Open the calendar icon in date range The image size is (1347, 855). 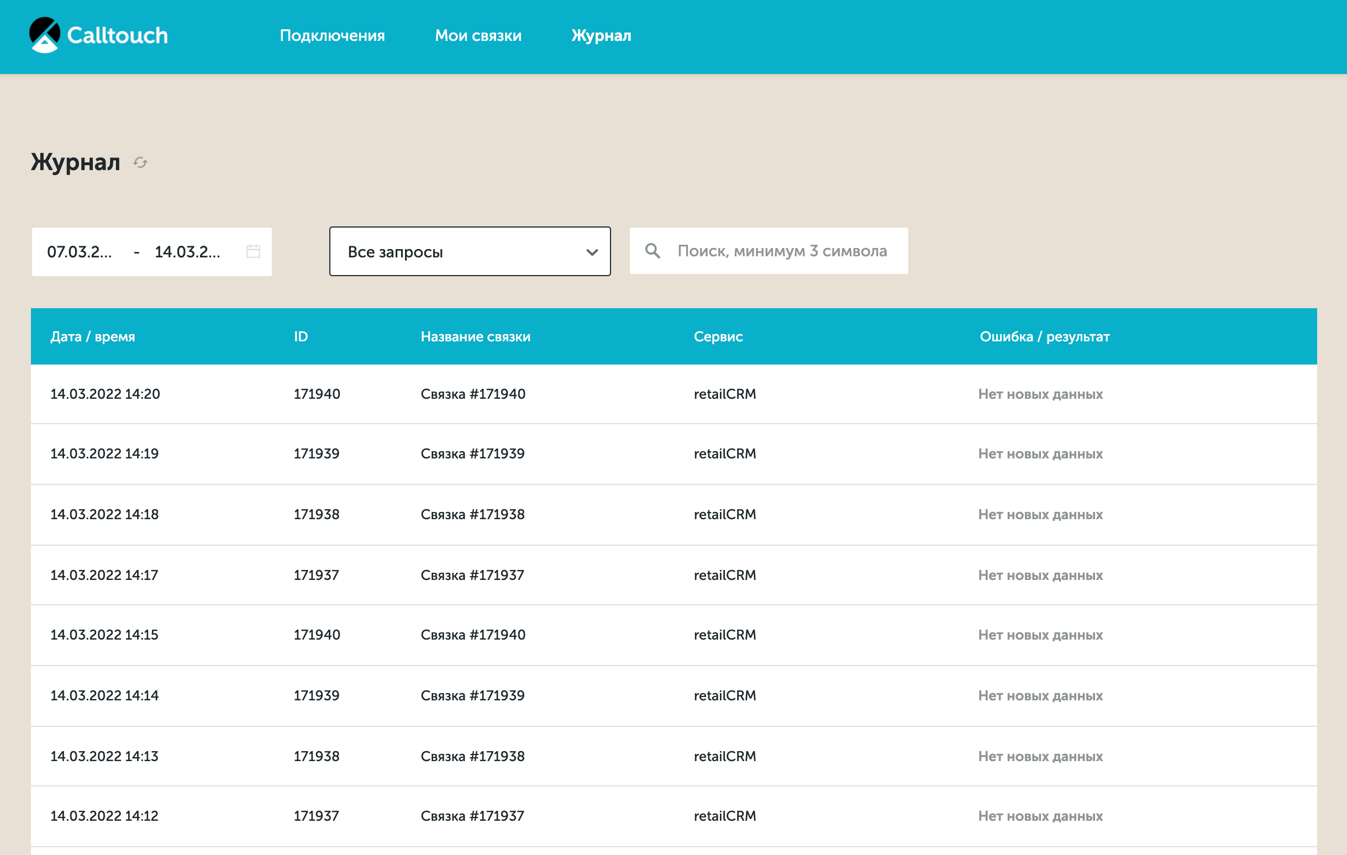tap(254, 251)
